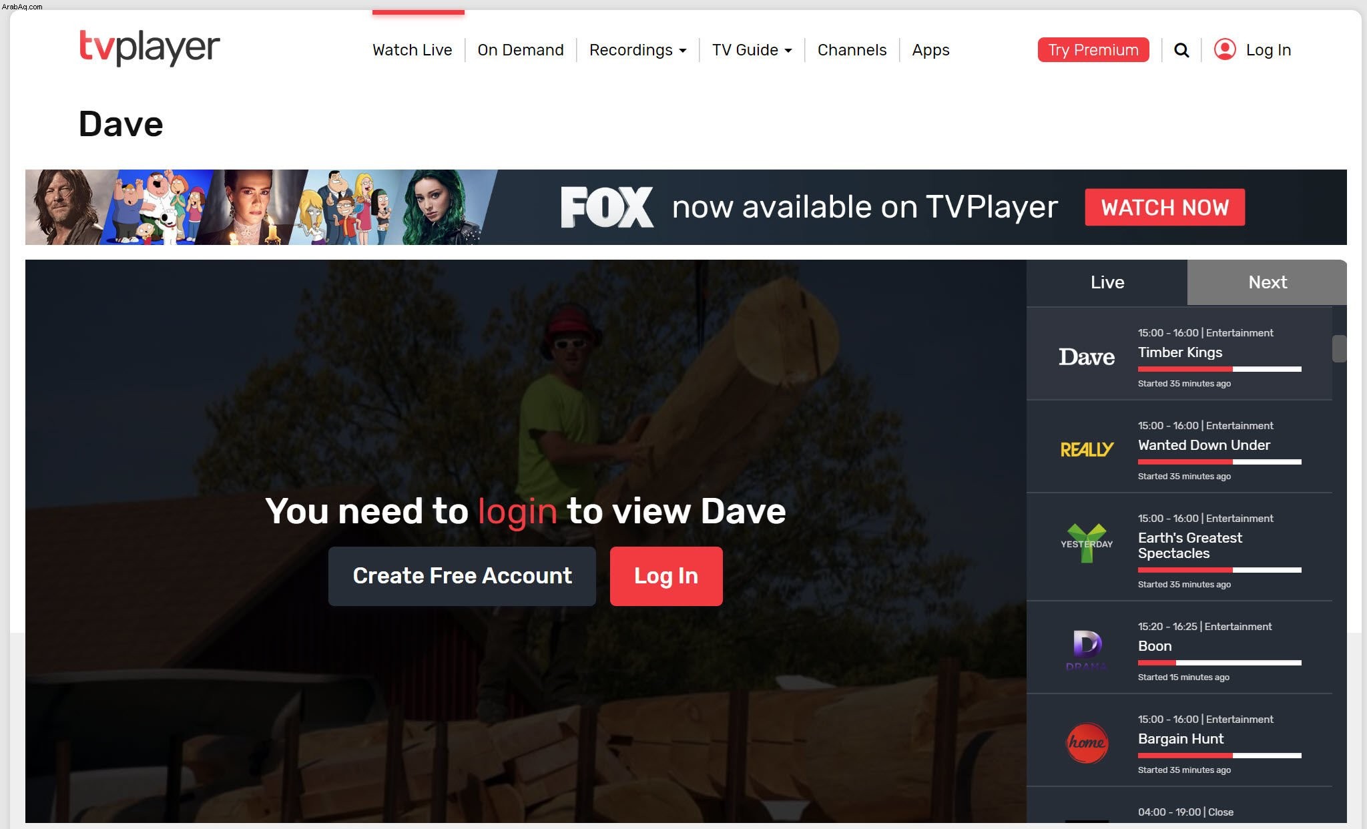The image size is (1367, 829).
Task: Expand the Recordings dropdown menu
Action: (637, 50)
